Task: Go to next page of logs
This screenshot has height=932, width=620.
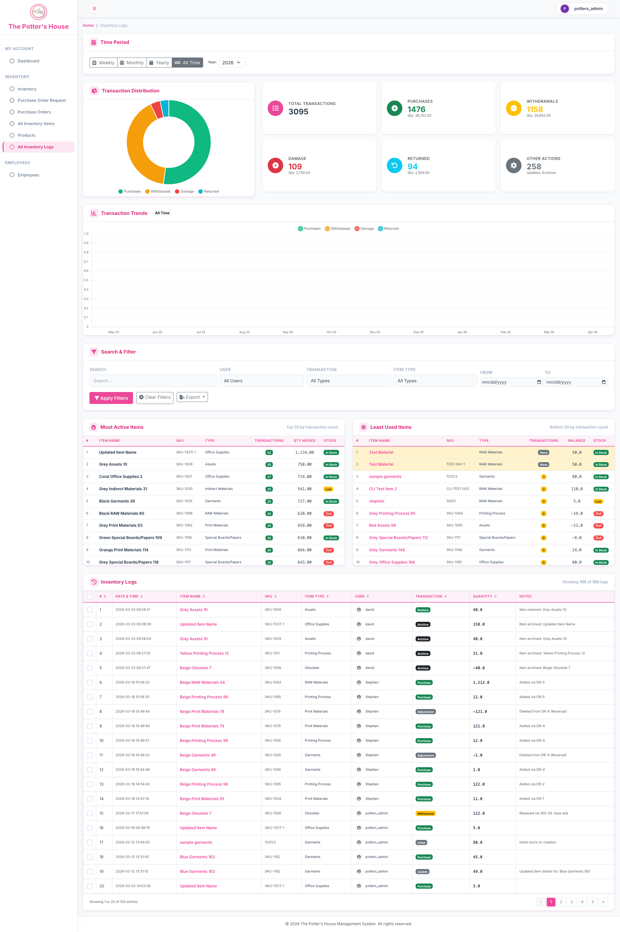Action: [x=603, y=902]
